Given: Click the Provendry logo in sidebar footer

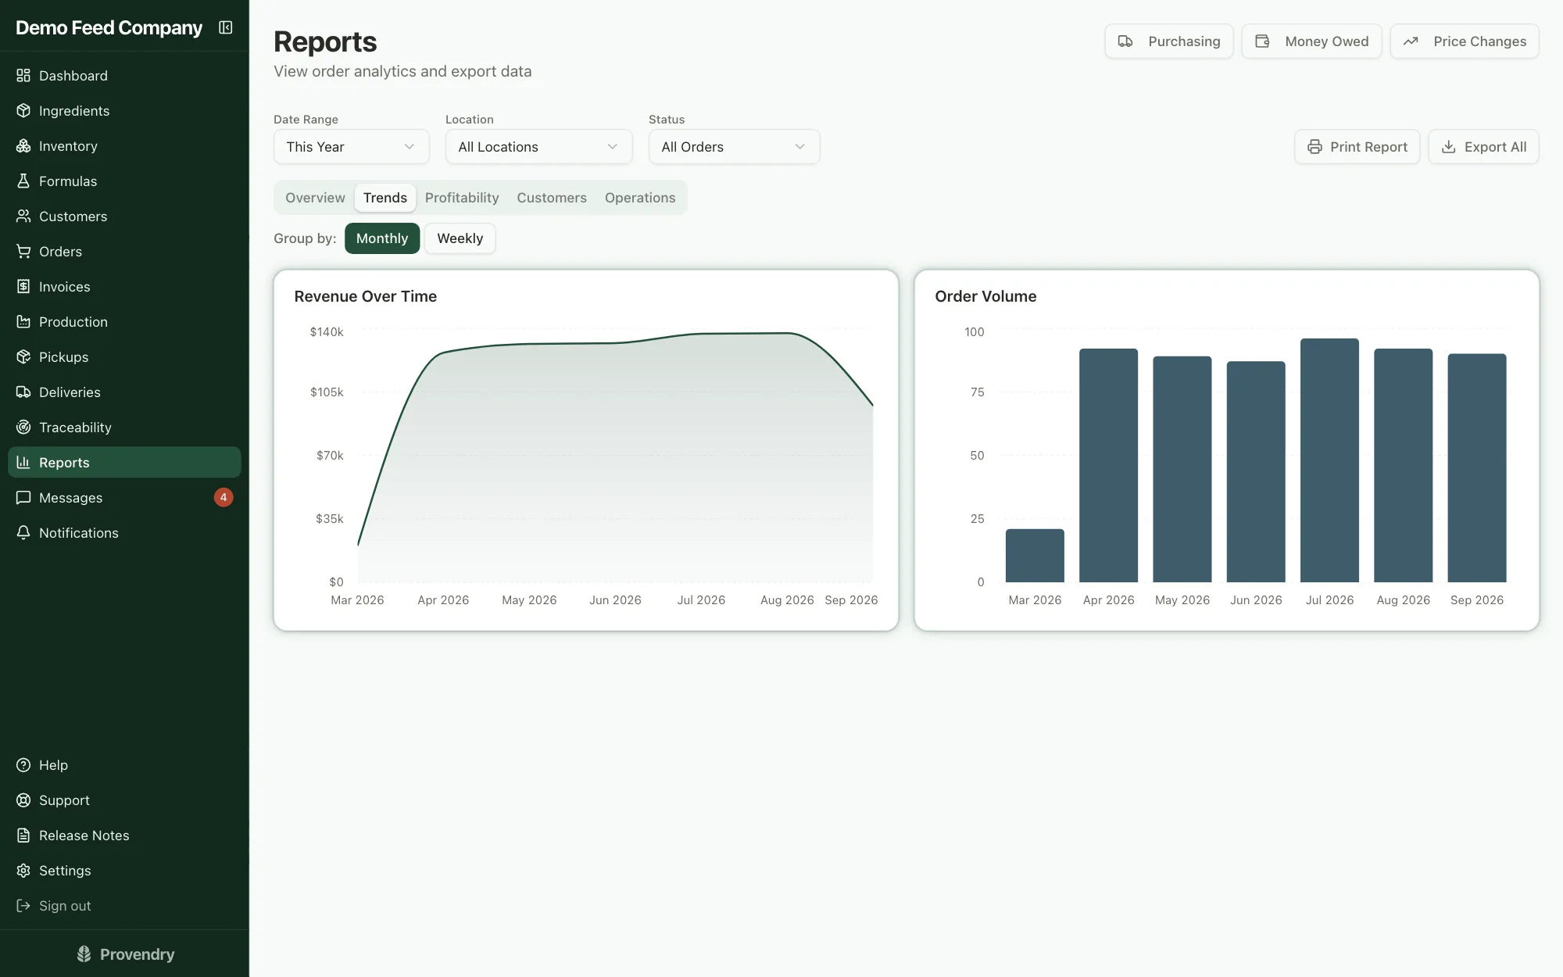Looking at the screenshot, I should 125,954.
